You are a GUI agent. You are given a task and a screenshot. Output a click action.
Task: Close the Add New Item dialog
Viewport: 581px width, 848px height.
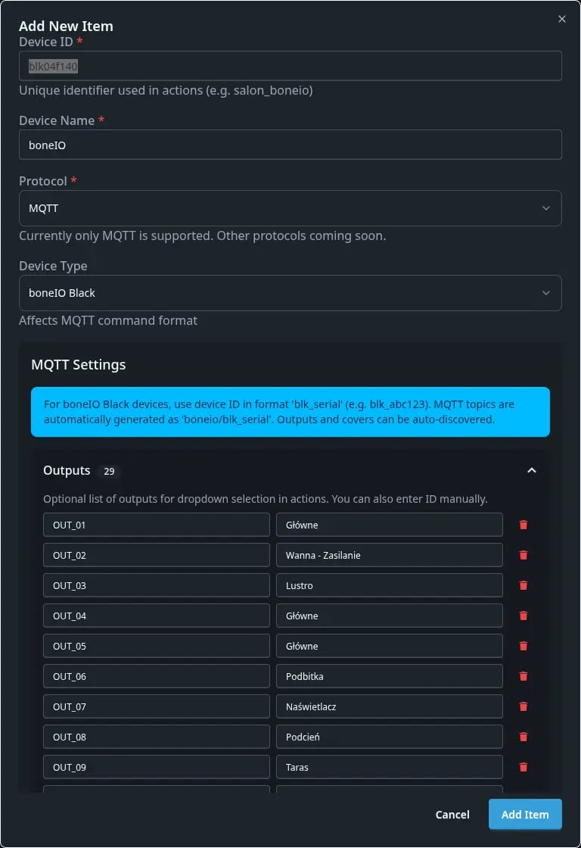[x=561, y=19]
